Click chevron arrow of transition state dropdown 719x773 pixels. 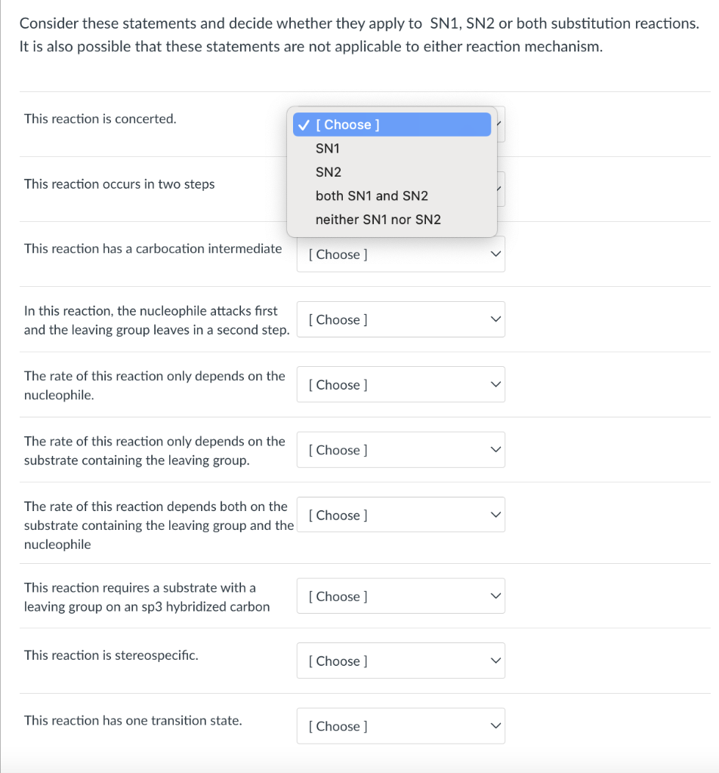click(x=495, y=726)
